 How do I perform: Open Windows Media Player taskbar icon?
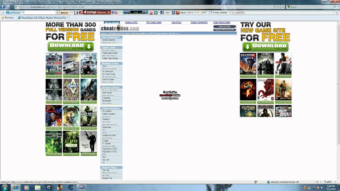pos(26,188)
